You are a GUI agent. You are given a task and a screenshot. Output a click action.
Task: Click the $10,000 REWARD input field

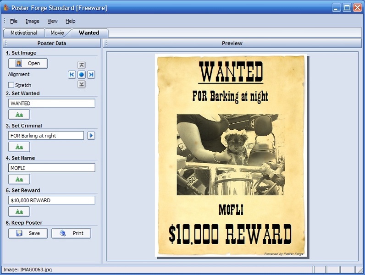[52, 200]
